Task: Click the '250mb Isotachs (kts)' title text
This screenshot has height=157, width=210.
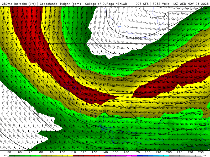Action: (19, 4)
